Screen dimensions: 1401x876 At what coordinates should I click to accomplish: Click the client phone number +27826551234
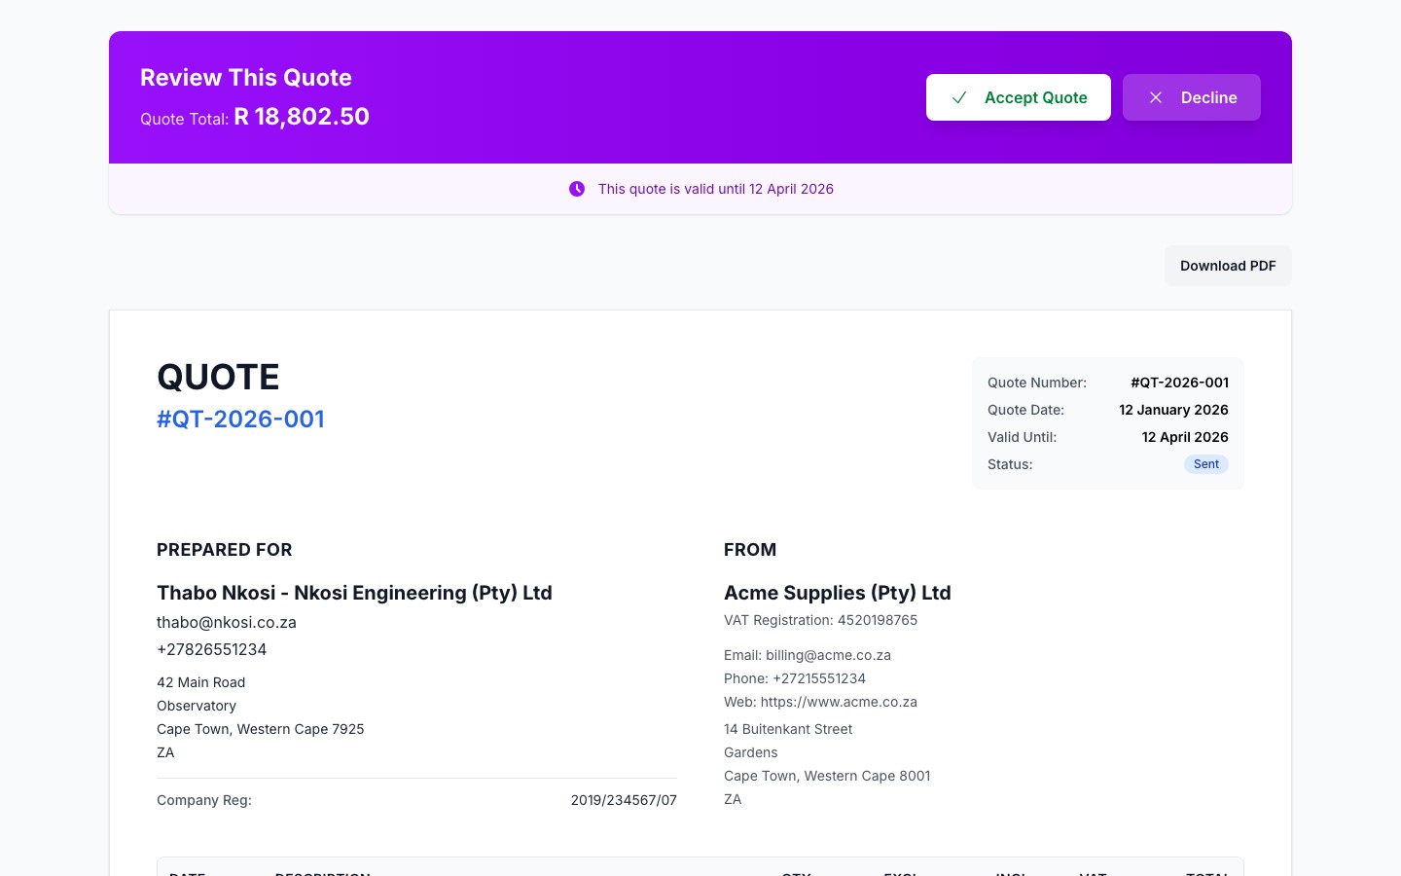211,649
